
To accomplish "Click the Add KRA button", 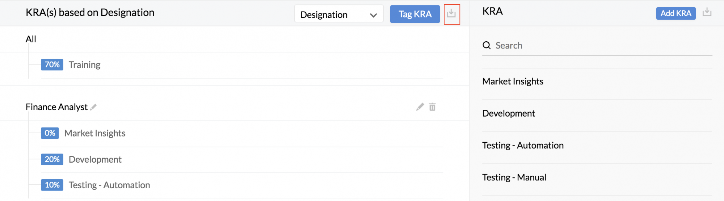I will (676, 13).
